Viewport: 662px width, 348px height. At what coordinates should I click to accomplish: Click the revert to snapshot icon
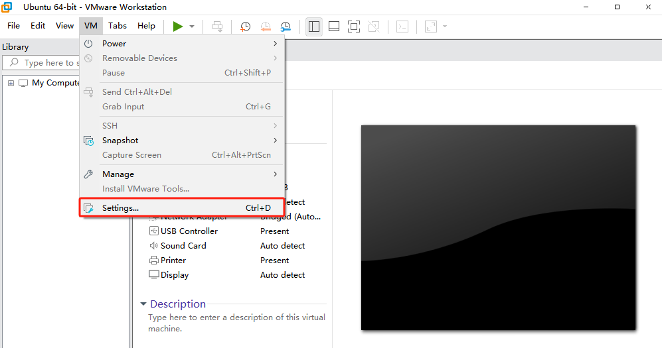(x=266, y=27)
